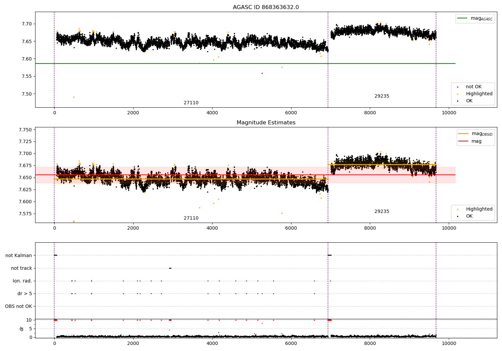This screenshot has height=351, width=502.
Task: Click the 'not Kalman' y-axis label
Action: tap(19, 256)
